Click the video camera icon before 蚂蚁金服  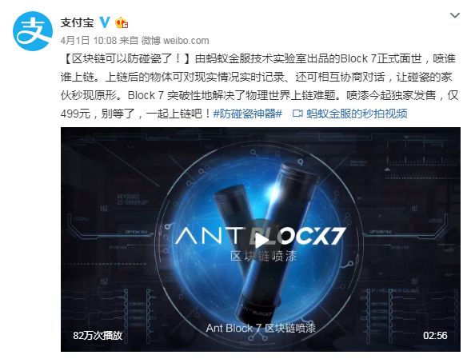[297, 114]
